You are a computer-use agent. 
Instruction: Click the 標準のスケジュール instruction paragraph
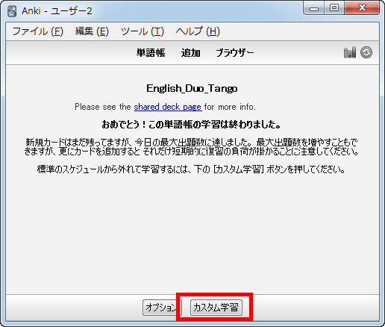pyautogui.click(x=191, y=169)
